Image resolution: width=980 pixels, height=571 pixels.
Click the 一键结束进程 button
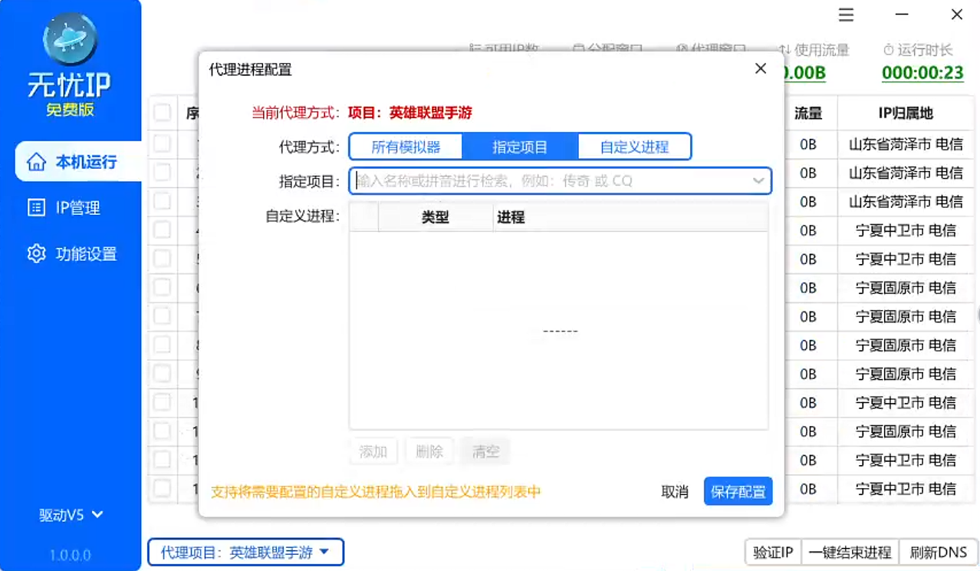coord(850,552)
